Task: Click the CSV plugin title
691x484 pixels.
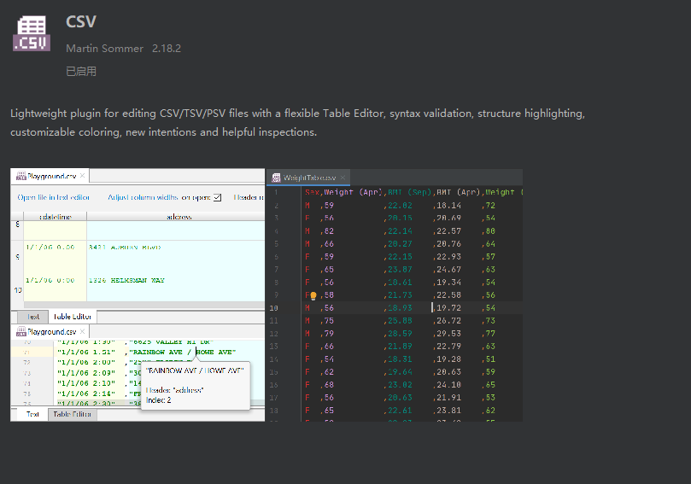Action: [x=80, y=21]
